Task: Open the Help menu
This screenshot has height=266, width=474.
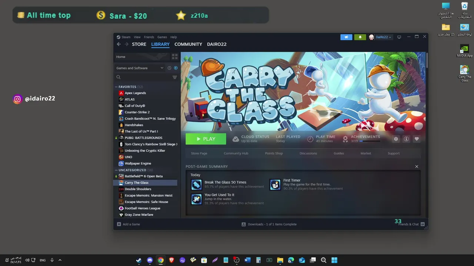Action: click(x=174, y=37)
